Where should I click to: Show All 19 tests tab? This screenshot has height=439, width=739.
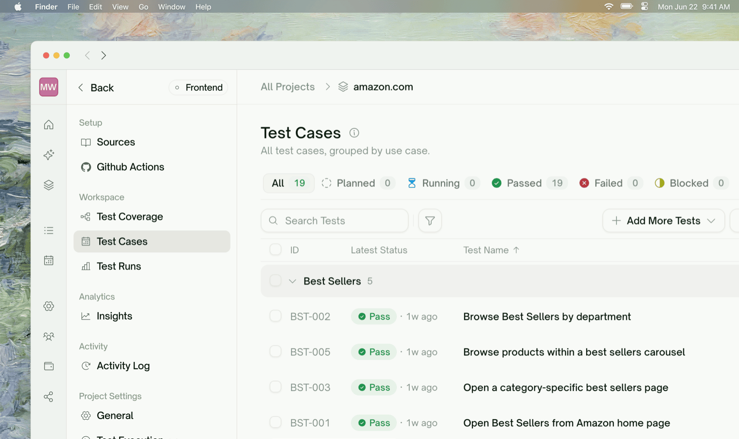289,183
